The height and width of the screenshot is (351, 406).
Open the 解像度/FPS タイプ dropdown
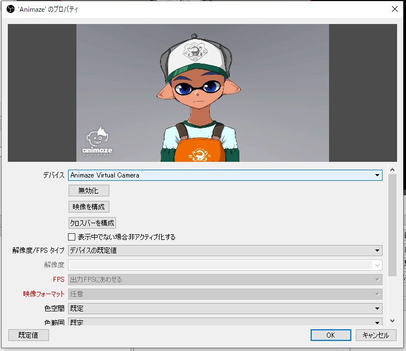[x=225, y=251]
